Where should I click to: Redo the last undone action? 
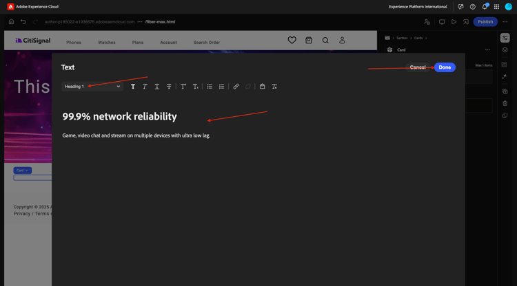(x=35, y=22)
